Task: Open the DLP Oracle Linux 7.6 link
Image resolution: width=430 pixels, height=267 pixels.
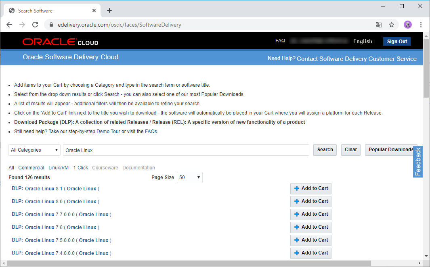Action: [55, 227]
